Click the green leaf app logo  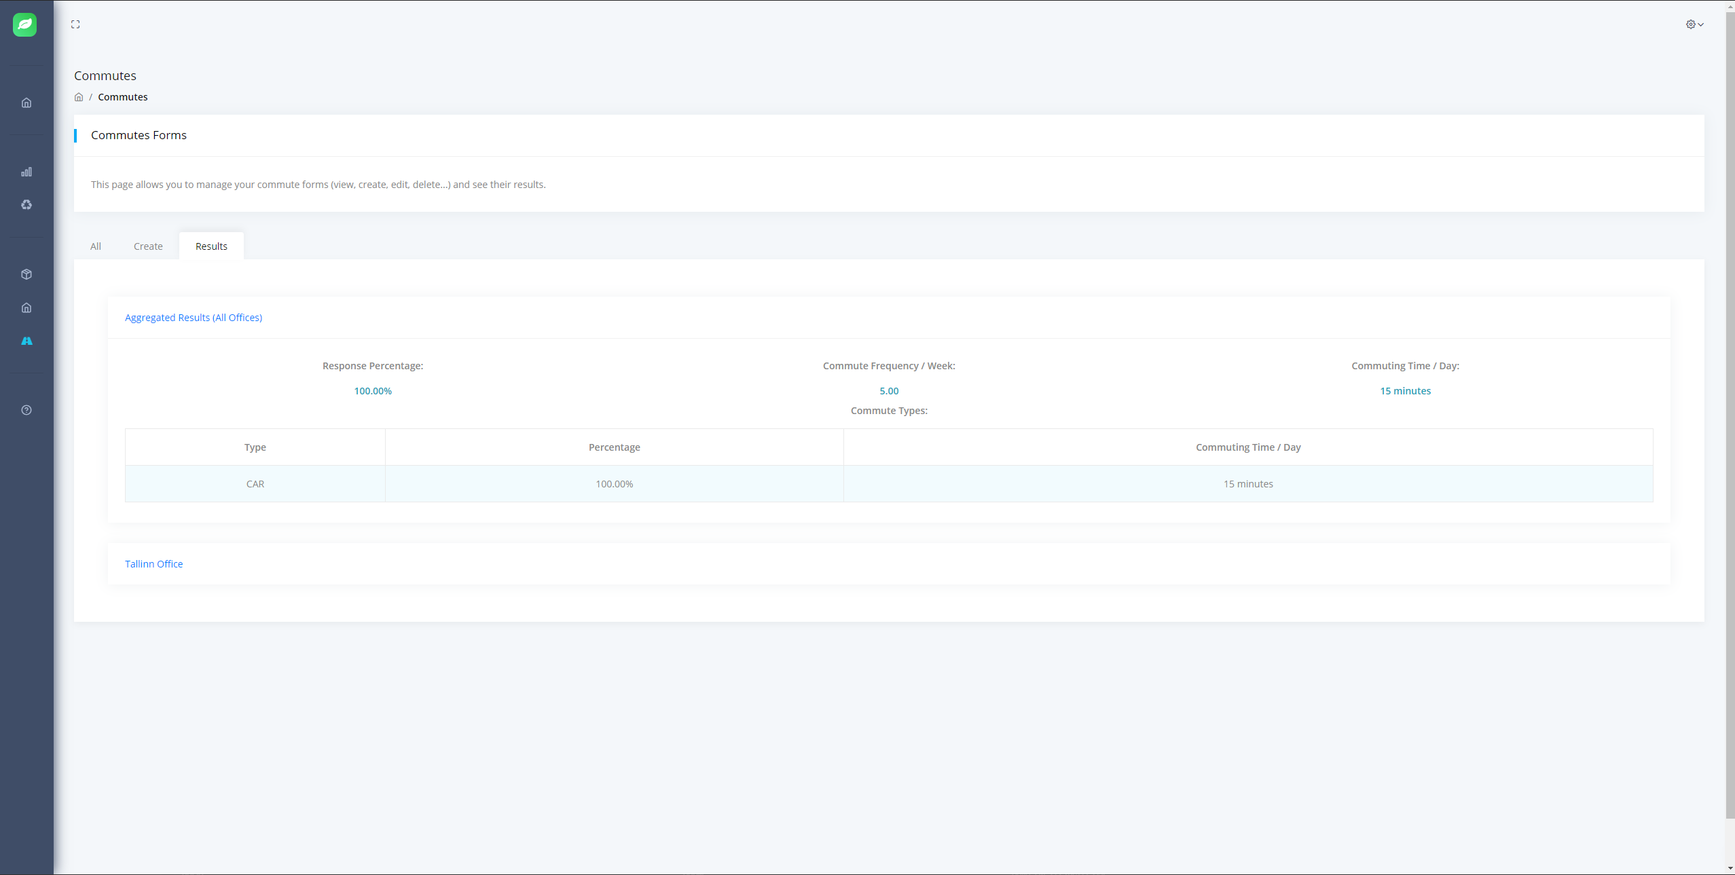coord(25,24)
